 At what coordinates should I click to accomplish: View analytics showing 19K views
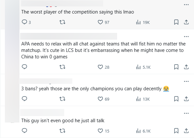tap(143, 22)
